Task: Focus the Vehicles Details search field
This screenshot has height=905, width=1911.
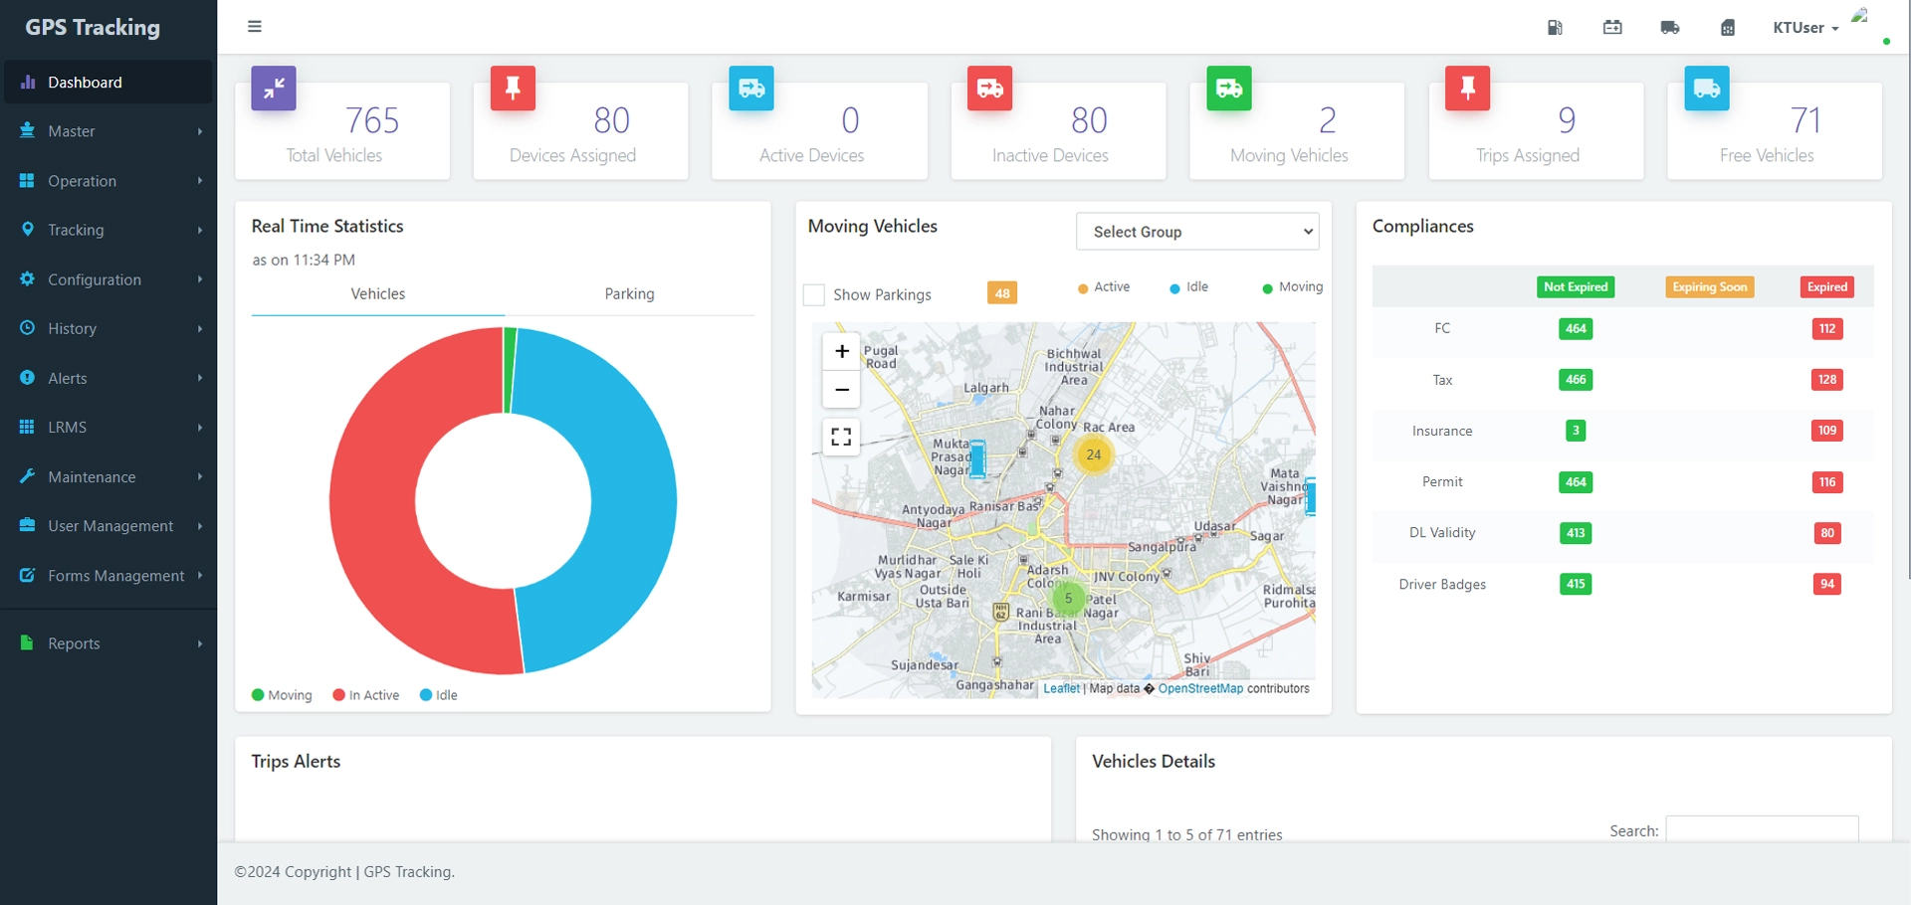Action: coord(1762,829)
